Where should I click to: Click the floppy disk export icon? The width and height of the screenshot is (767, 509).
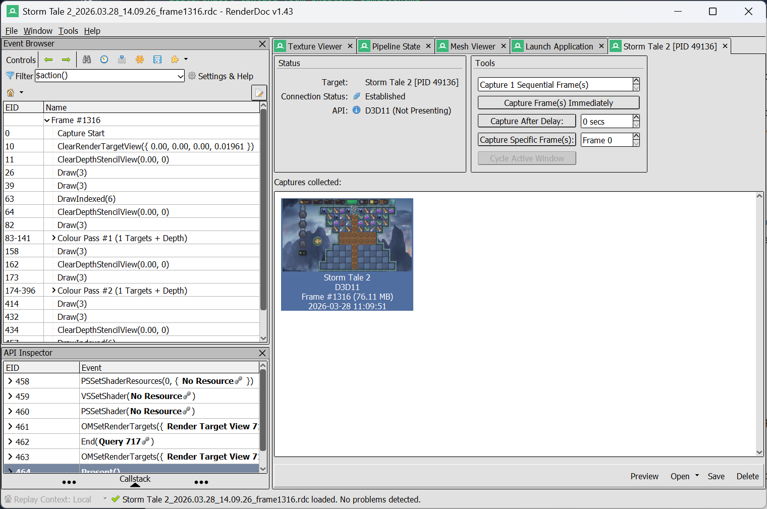tap(157, 60)
